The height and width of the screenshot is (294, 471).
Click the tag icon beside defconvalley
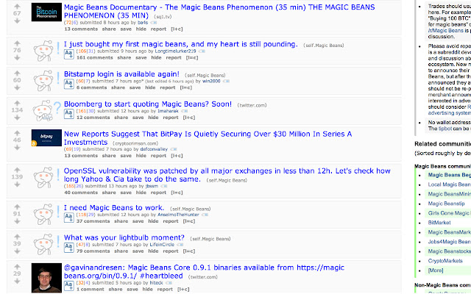pyautogui.click(x=174, y=149)
